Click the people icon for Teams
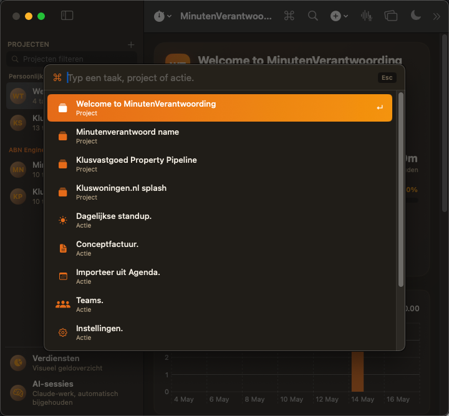Image resolution: width=449 pixels, height=416 pixels. coord(63,304)
